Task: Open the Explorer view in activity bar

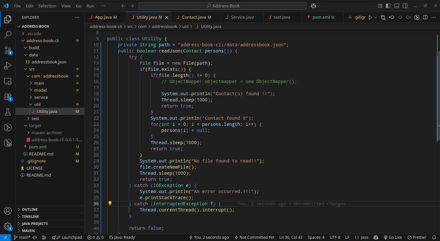Action: [x=7, y=19]
